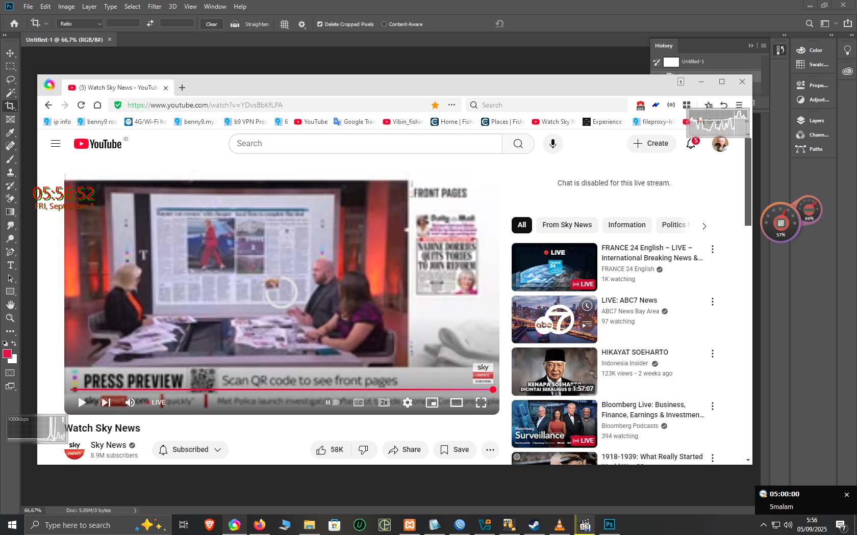The height and width of the screenshot is (535, 857).
Task: Open the Swatches panel
Action: [813, 65]
